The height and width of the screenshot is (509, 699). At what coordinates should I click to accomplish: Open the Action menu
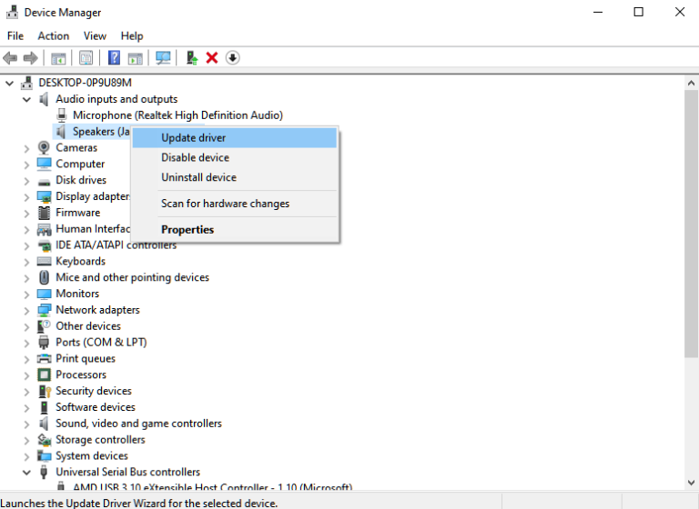53,35
